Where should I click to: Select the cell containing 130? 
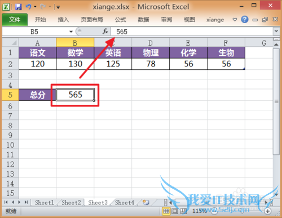[75, 64]
